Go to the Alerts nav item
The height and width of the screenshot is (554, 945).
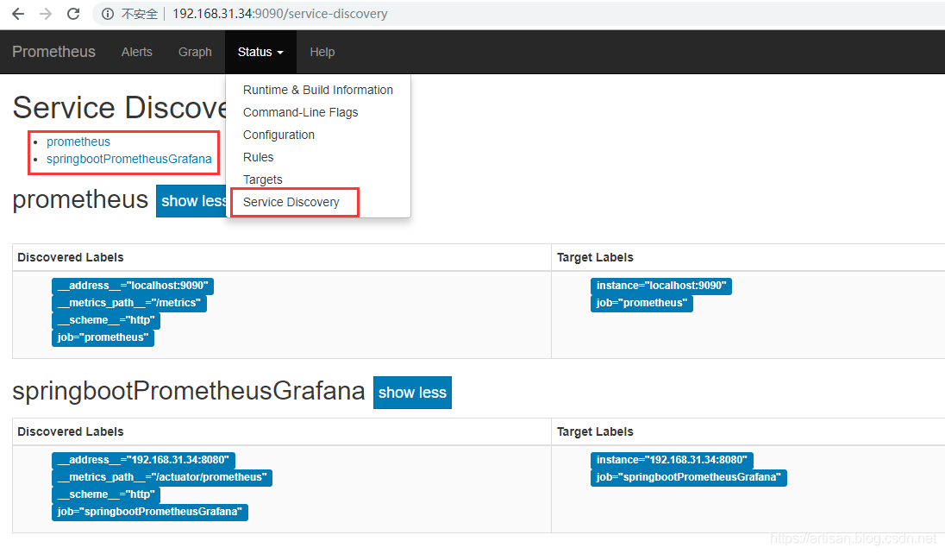[x=136, y=52]
